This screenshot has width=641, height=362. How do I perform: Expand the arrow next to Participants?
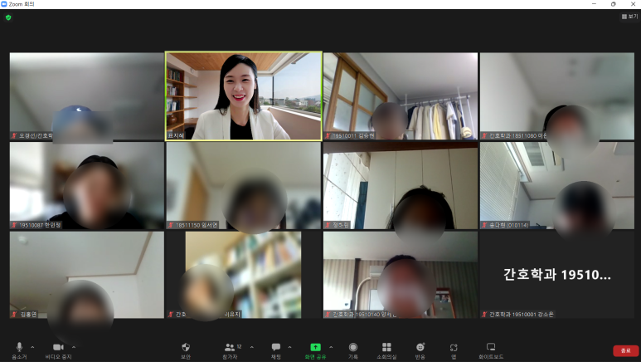click(252, 346)
